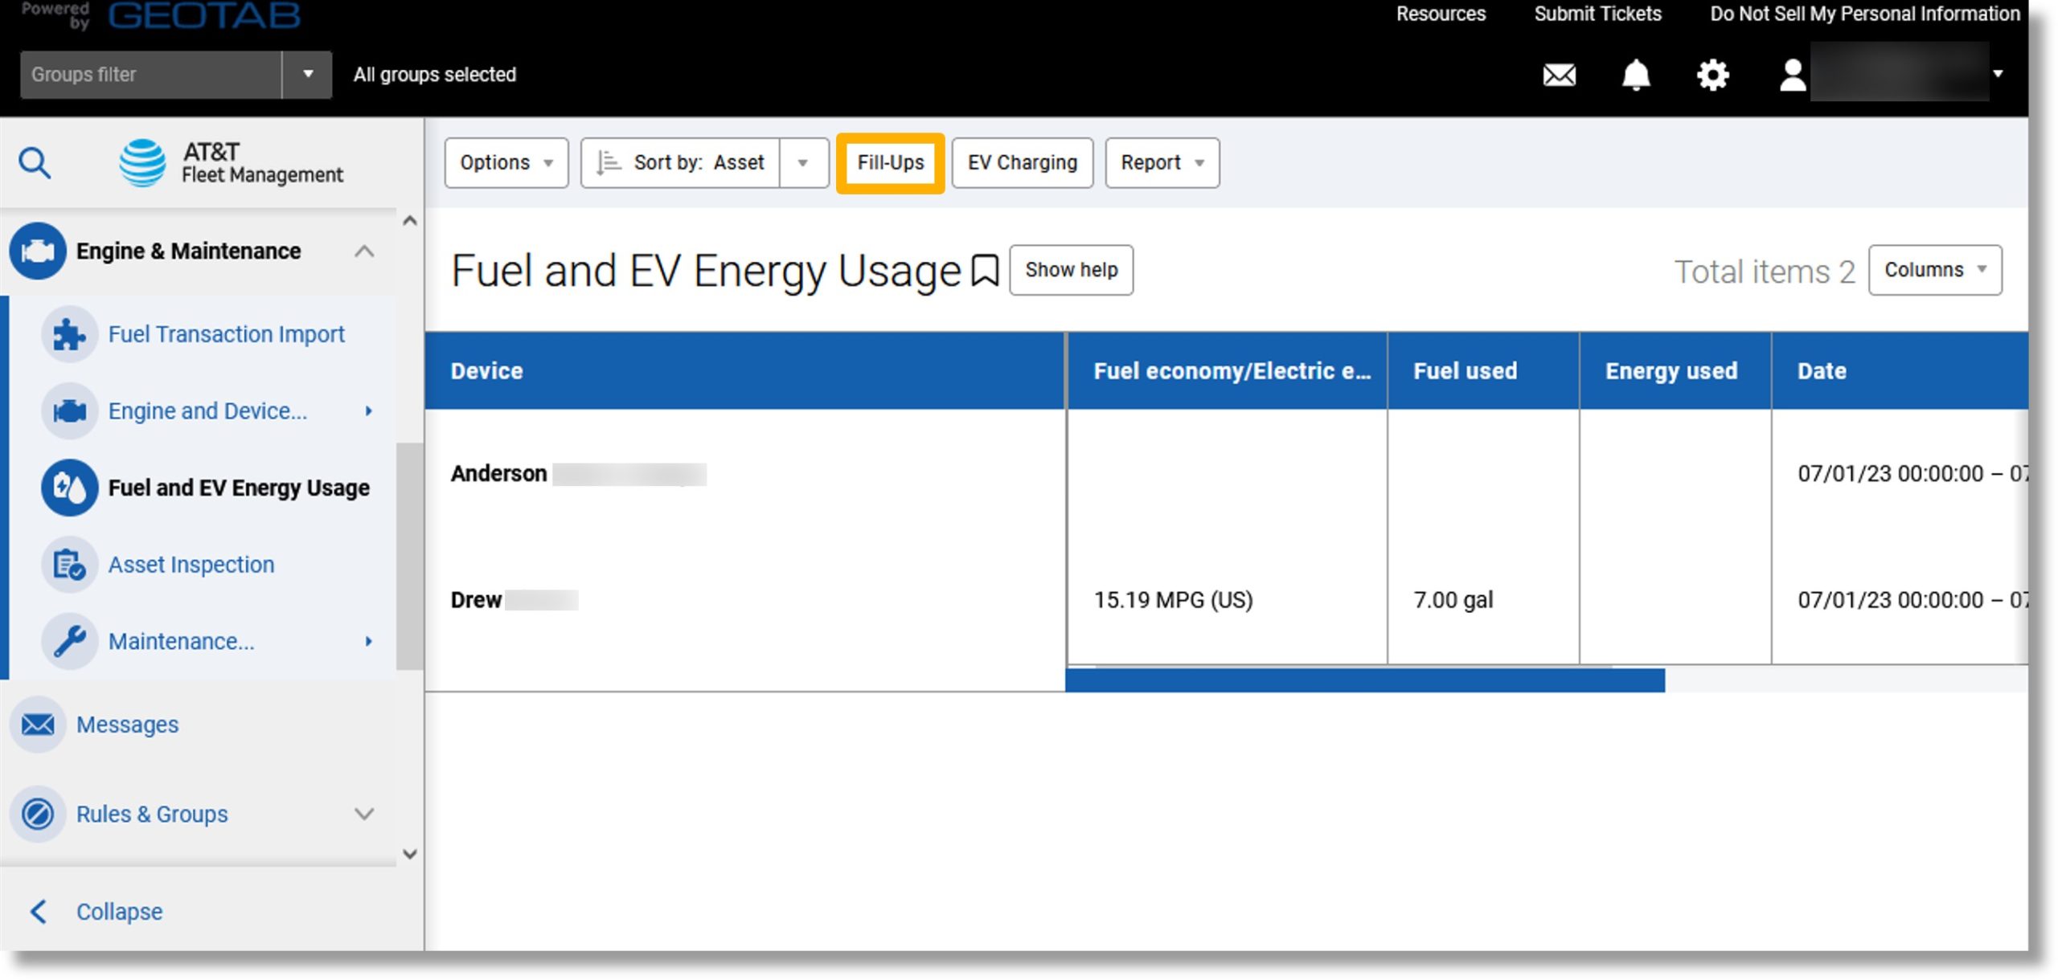Viewport: 2058px width, 980px height.
Task: Click the Rules & Groups icon
Action: pyautogui.click(x=37, y=814)
